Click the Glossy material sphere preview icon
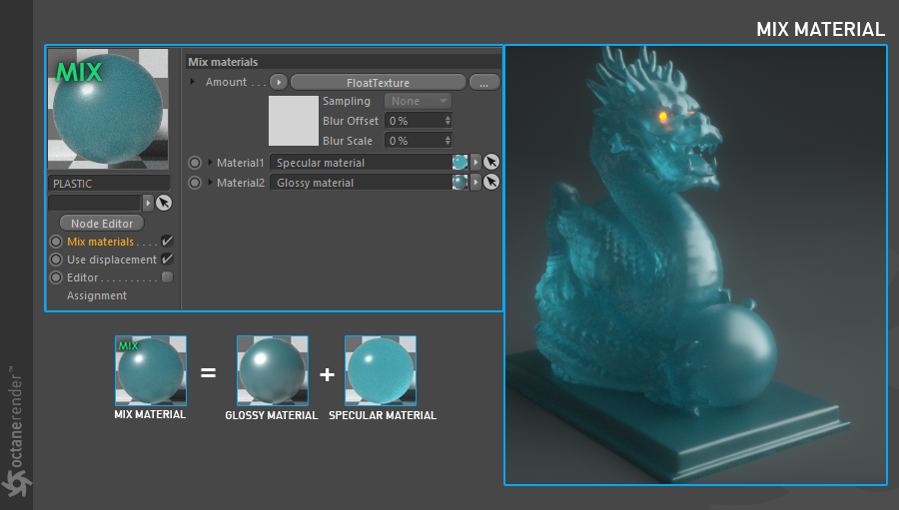 click(x=459, y=183)
